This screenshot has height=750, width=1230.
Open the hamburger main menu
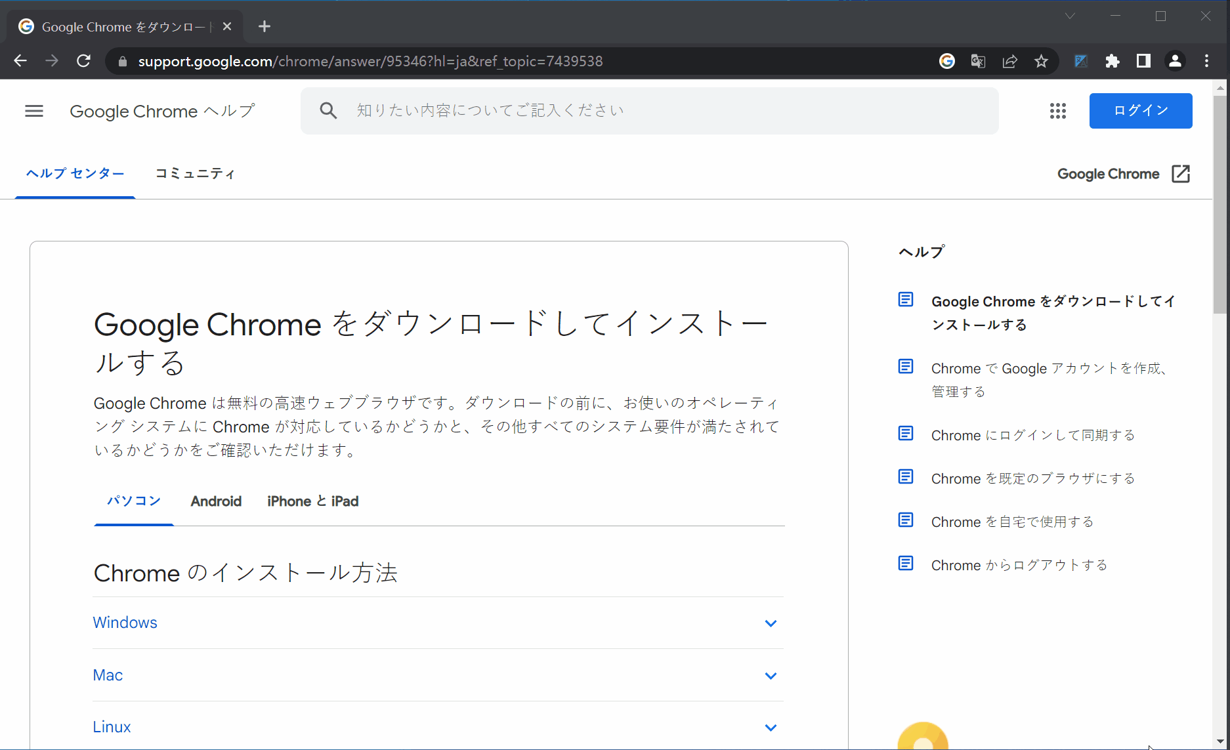(x=34, y=111)
